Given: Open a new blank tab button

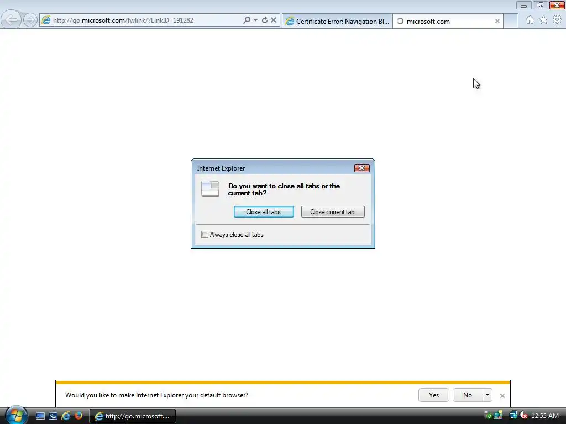Looking at the screenshot, I should click(511, 22).
